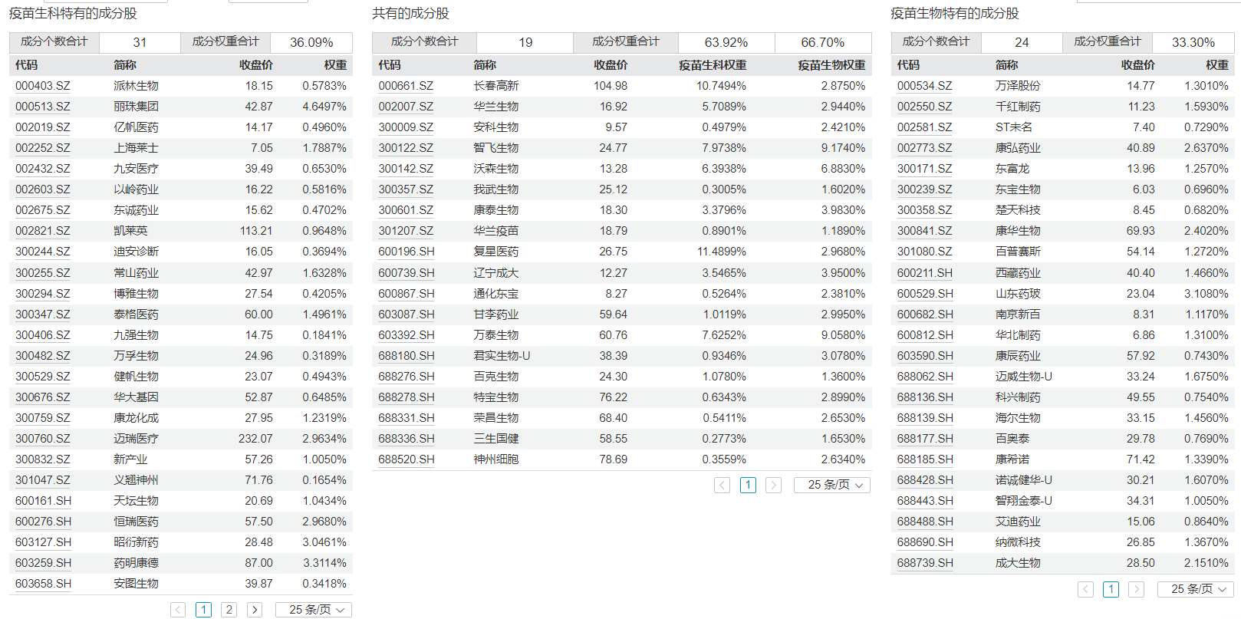This screenshot has height=619, width=1241.
Task: Sort right table by 权重 header
Action: tap(1217, 65)
